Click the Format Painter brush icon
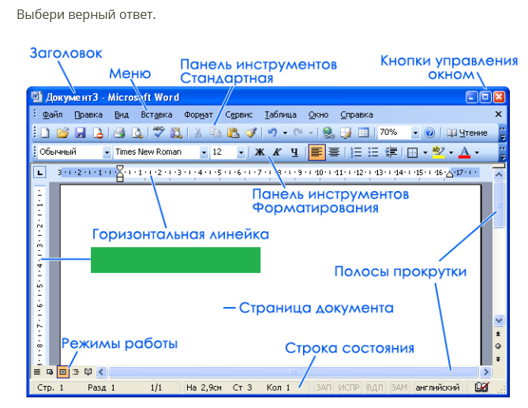This screenshot has width=528, height=408. click(x=251, y=133)
